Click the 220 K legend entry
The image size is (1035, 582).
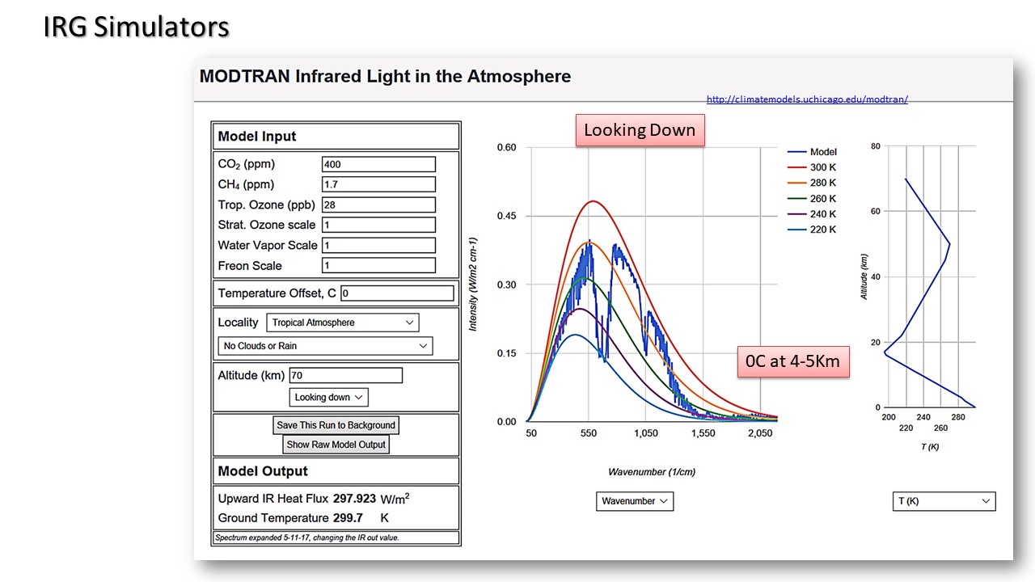[x=813, y=230]
